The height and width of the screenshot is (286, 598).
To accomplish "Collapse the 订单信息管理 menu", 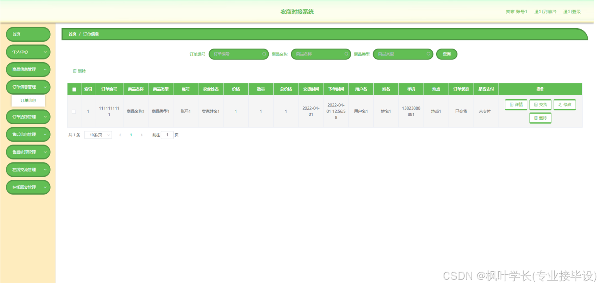I will click(28, 87).
